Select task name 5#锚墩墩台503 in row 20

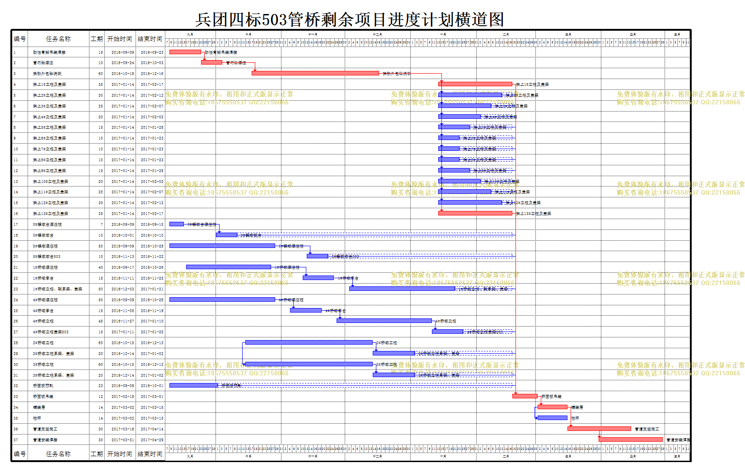[x=47, y=257]
